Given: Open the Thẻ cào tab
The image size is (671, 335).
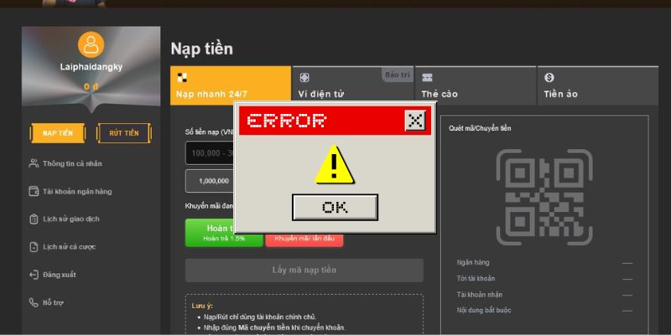Looking at the screenshot, I should coord(475,85).
